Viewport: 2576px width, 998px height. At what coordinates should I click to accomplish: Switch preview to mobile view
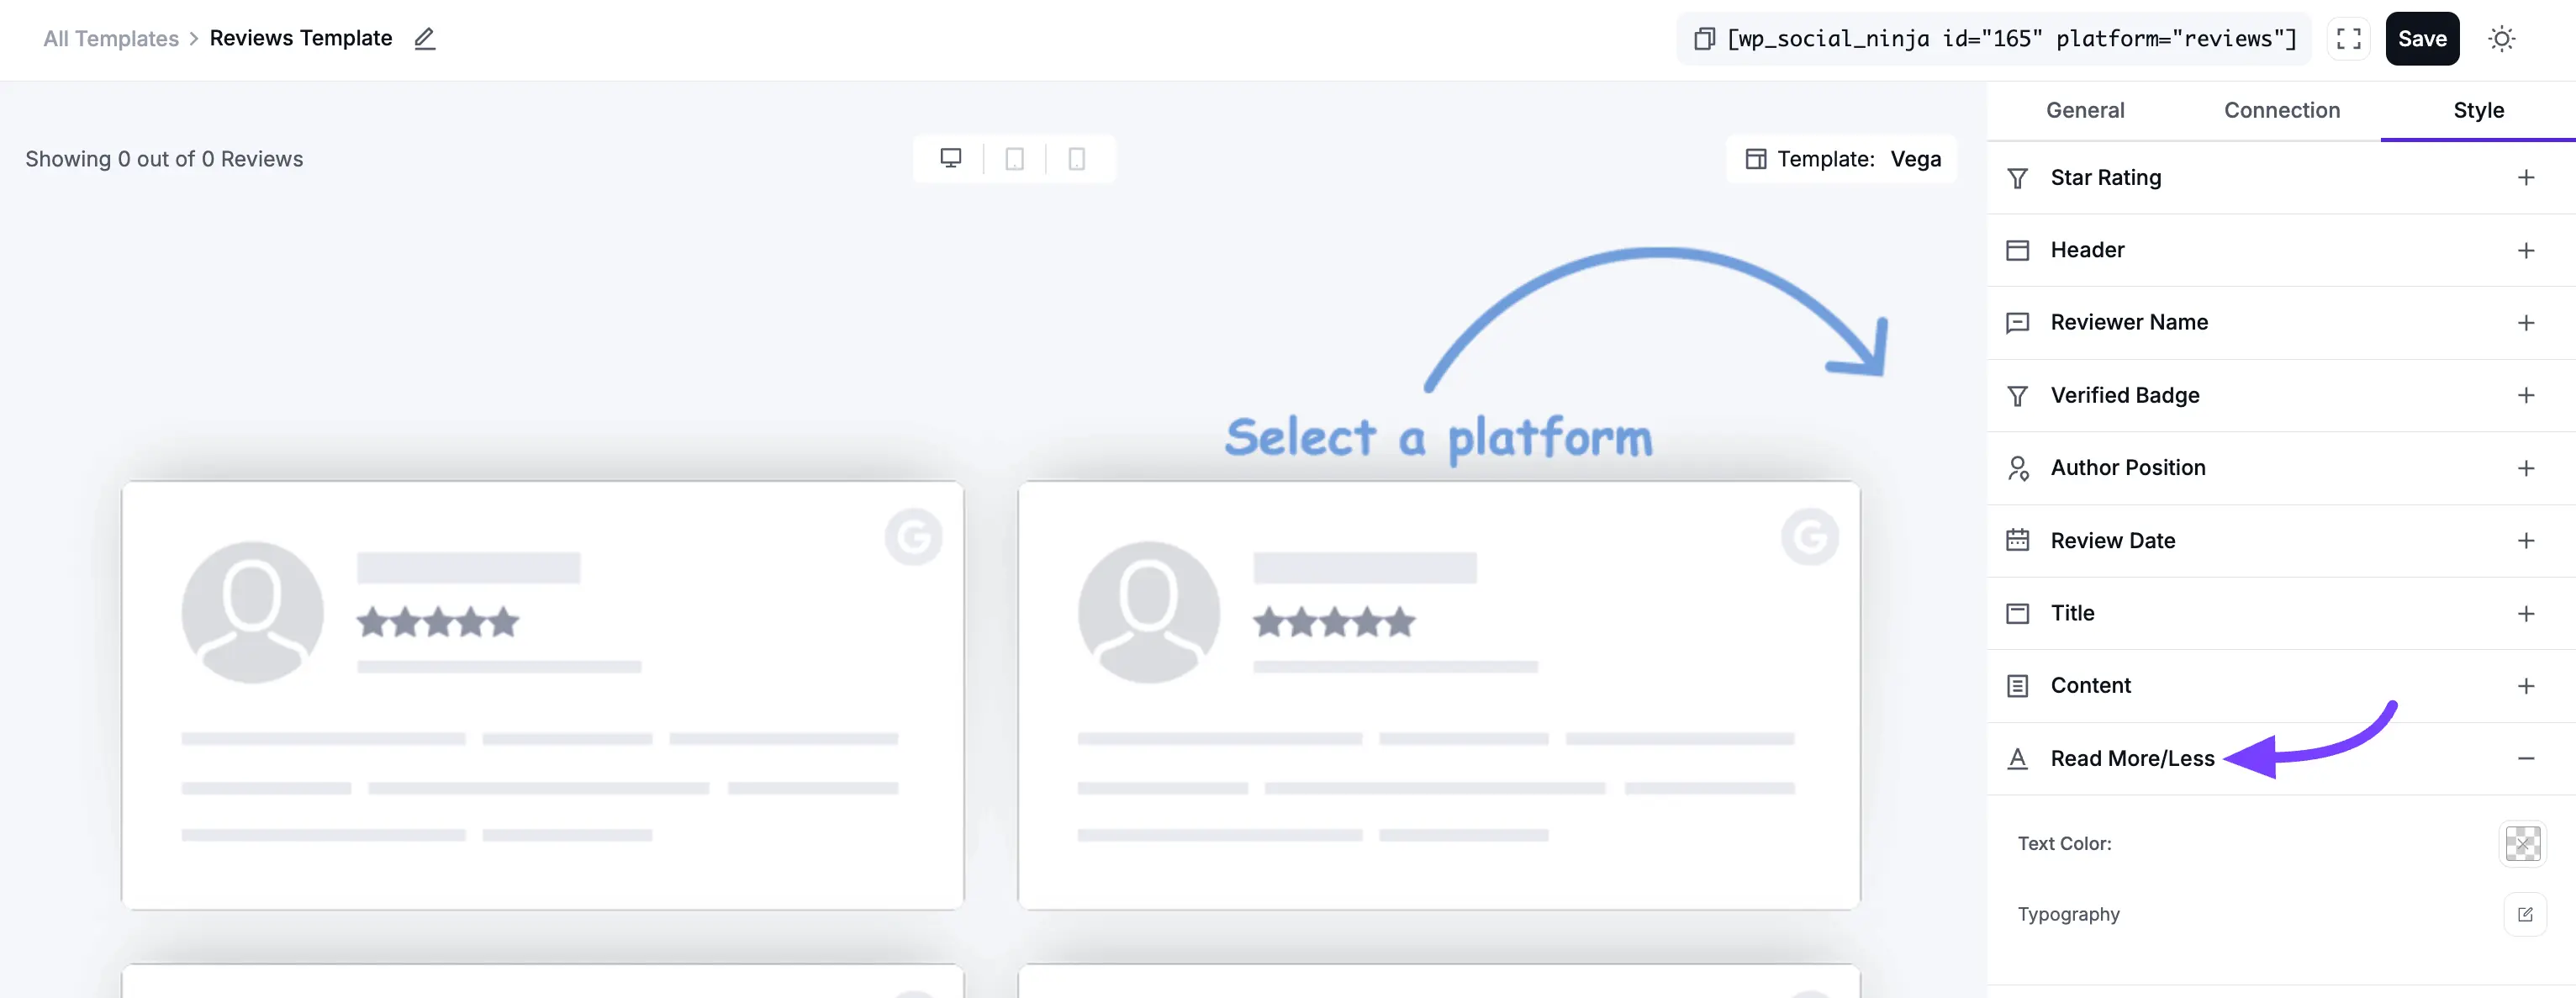(x=1077, y=158)
